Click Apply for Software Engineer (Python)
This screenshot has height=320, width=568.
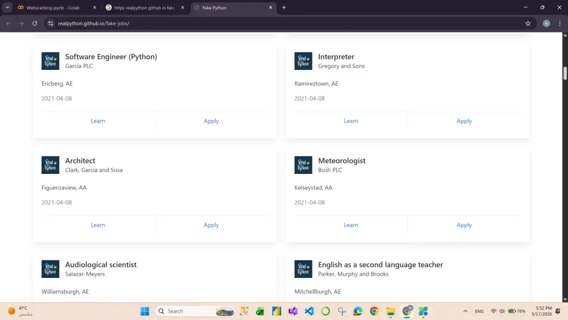pyautogui.click(x=211, y=121)
